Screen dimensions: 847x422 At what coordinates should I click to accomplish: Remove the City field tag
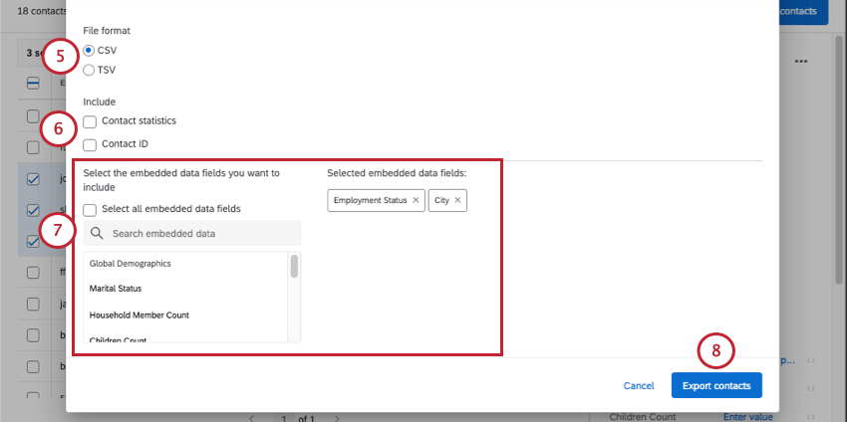tap(457, 200)
